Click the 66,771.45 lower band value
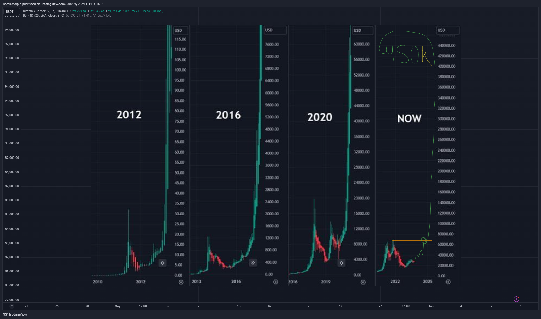 click(104, 15)
